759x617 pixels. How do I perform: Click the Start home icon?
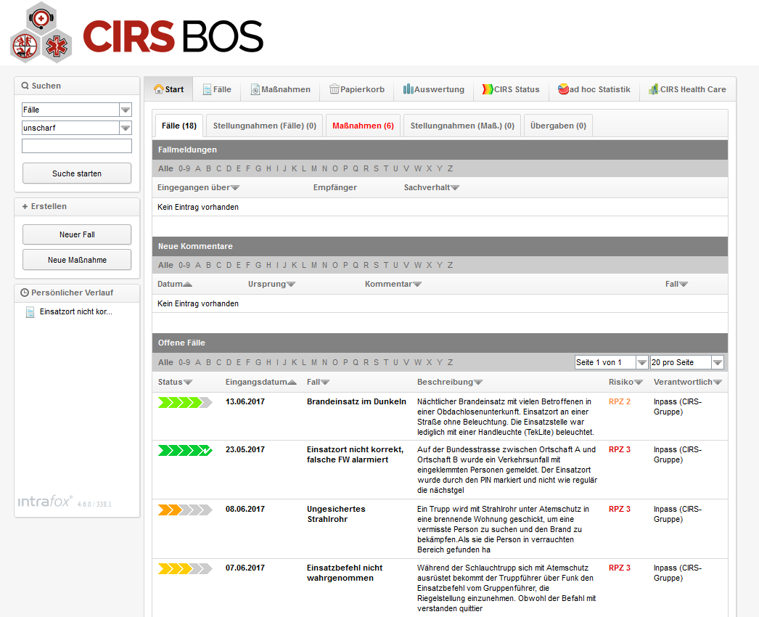[158, 89]
